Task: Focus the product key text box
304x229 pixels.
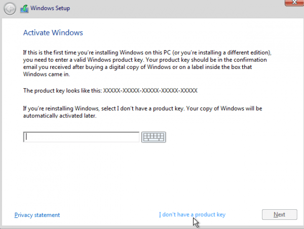Action: (x=81, y=137)
